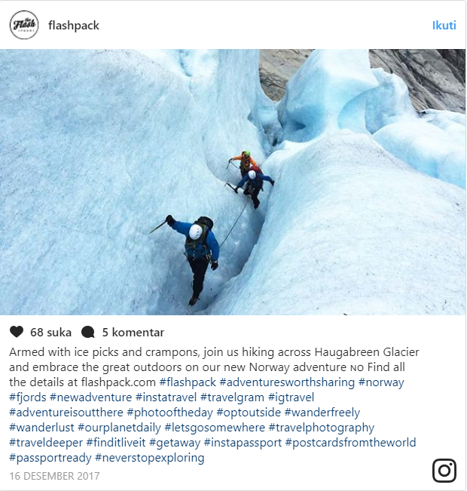Open the #travelgram hashtag
467x491 pixels.
[233, 397]
